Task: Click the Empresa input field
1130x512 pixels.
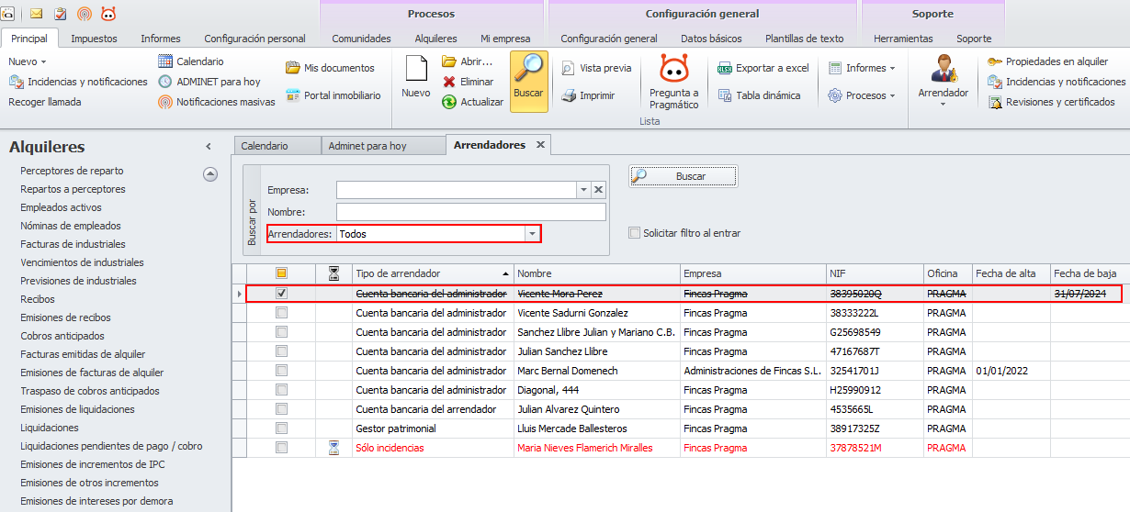Action: pyautogui.click(x=457, y=190)
